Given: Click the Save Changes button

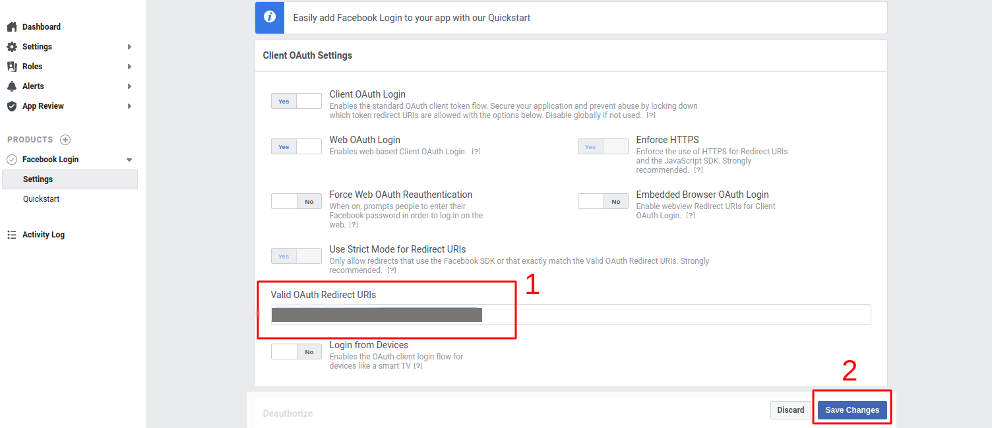Looking at the screenshot, I should point(852,410).
